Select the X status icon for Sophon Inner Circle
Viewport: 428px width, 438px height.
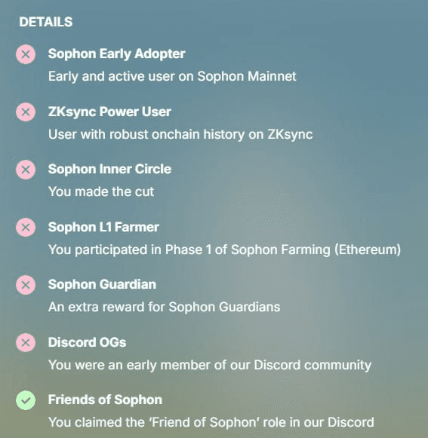pyautogui.click(x=26, y=170)
